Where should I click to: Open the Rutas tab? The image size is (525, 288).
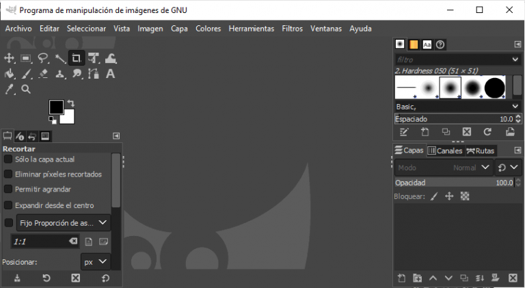[481, 150]
